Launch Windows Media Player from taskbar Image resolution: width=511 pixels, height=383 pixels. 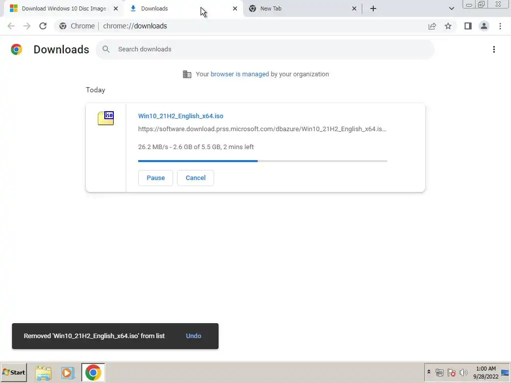click(68, 373)
